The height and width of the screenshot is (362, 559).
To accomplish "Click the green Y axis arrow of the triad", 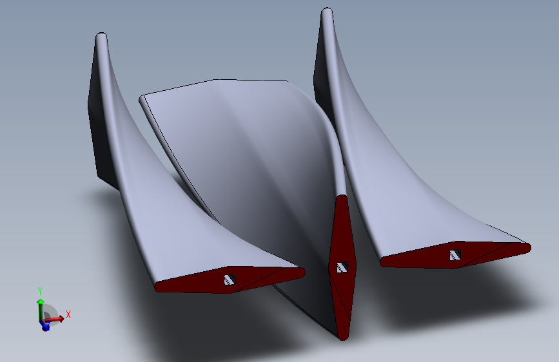I will click(x=40, y=309).
